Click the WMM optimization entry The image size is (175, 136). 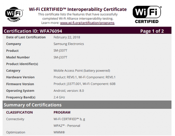pos(59,132)
